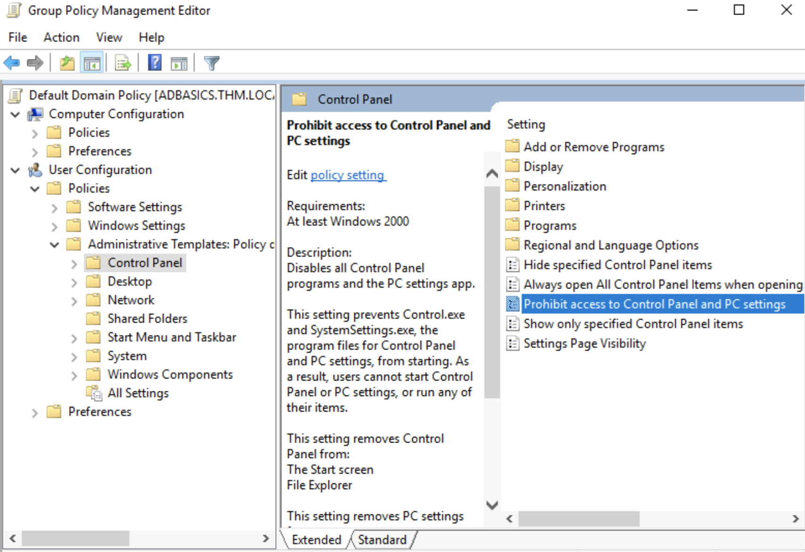Click the Up one level folder icon
The width and height of the screenshot is (805, 552).
(x=67, y=63)
